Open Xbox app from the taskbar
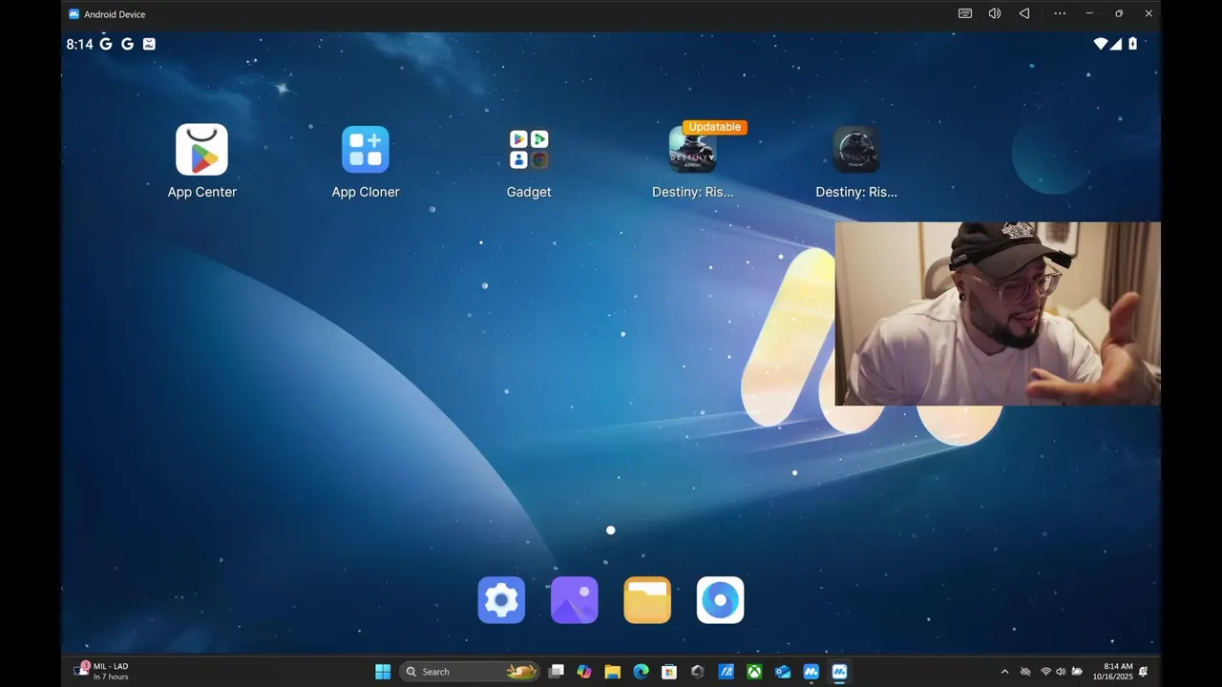This screenshot has width=1222, height=687. click(x=754, y=672)
